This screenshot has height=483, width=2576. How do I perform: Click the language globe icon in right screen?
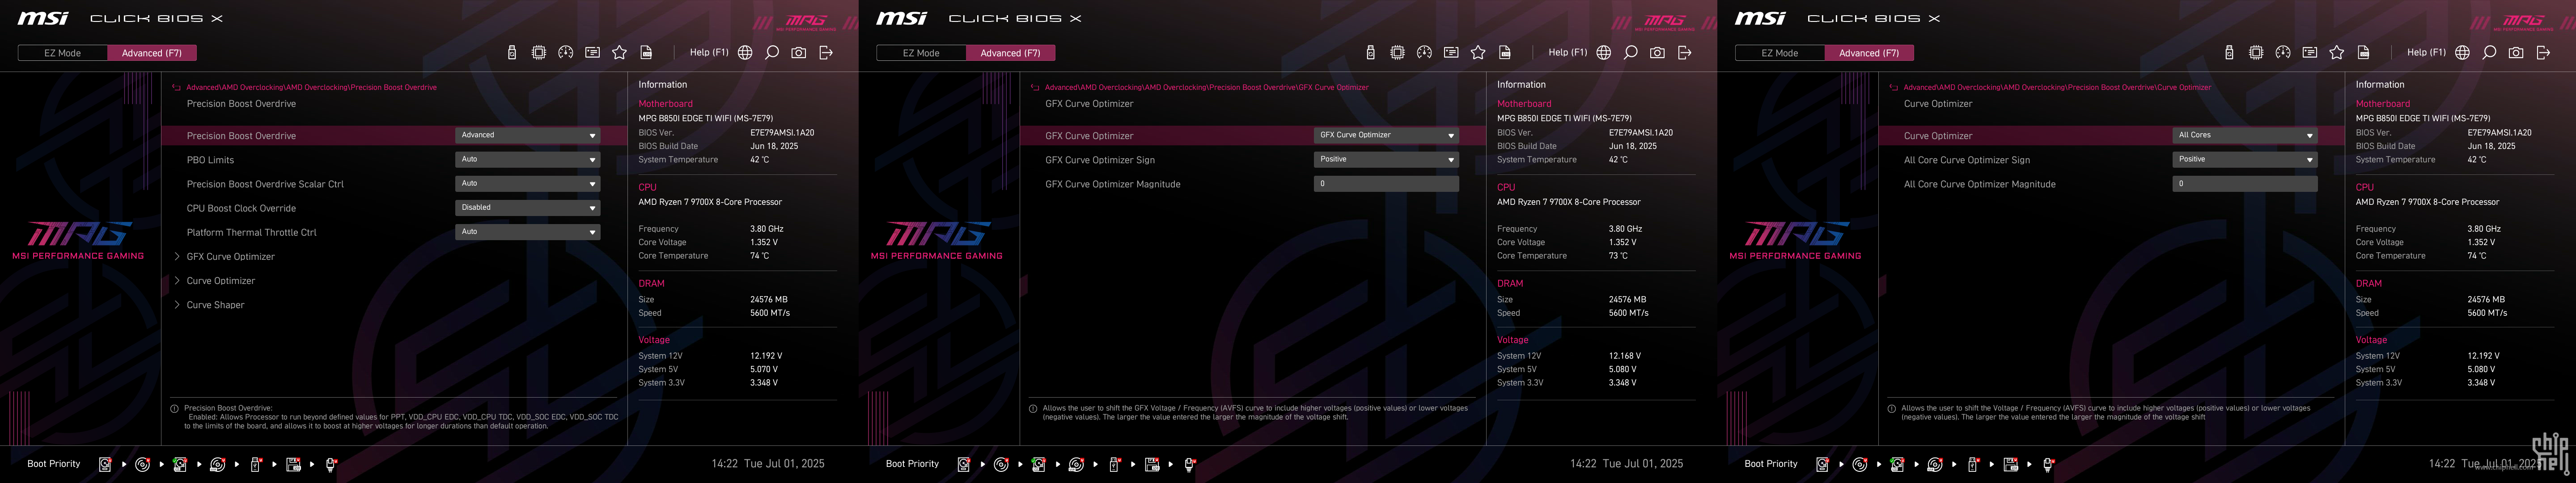pyautogui.click(x=2463, y=53)
